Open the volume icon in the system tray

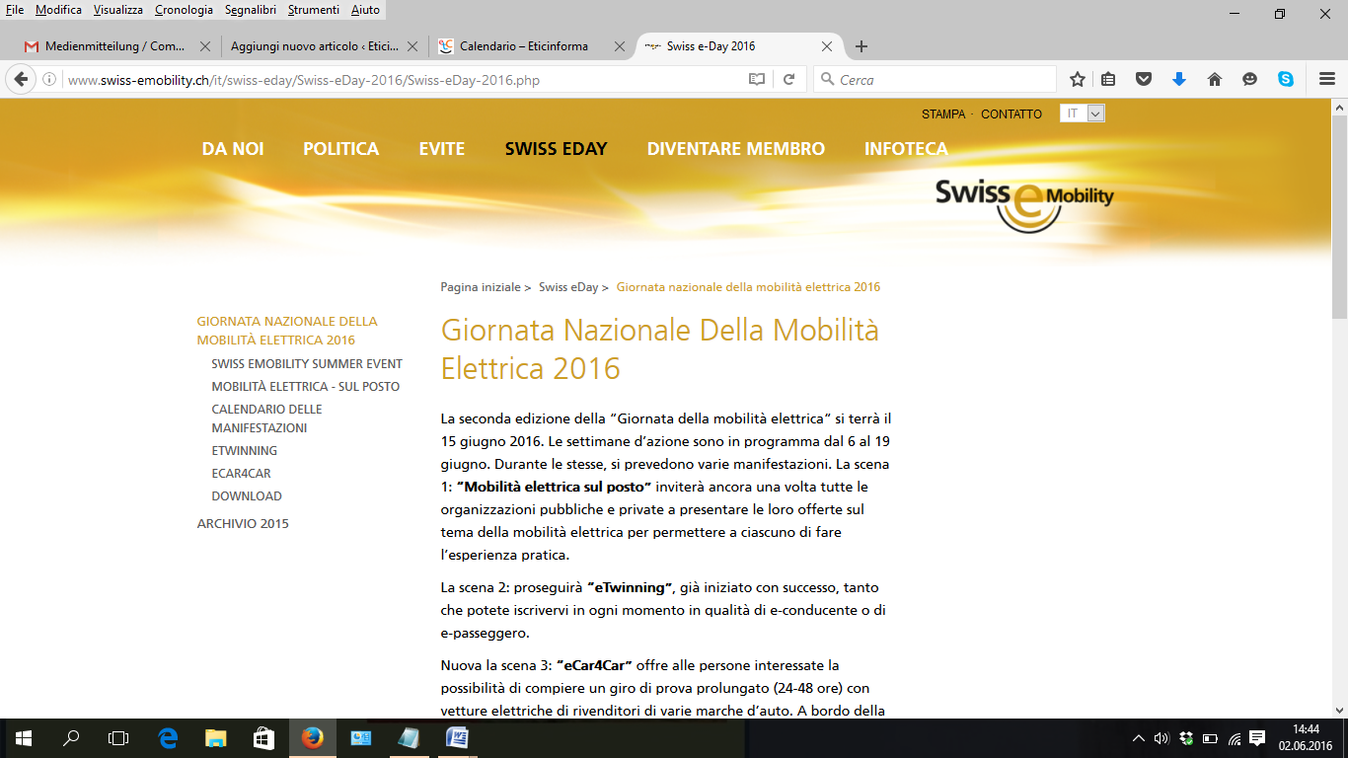tap(1161, 738)
